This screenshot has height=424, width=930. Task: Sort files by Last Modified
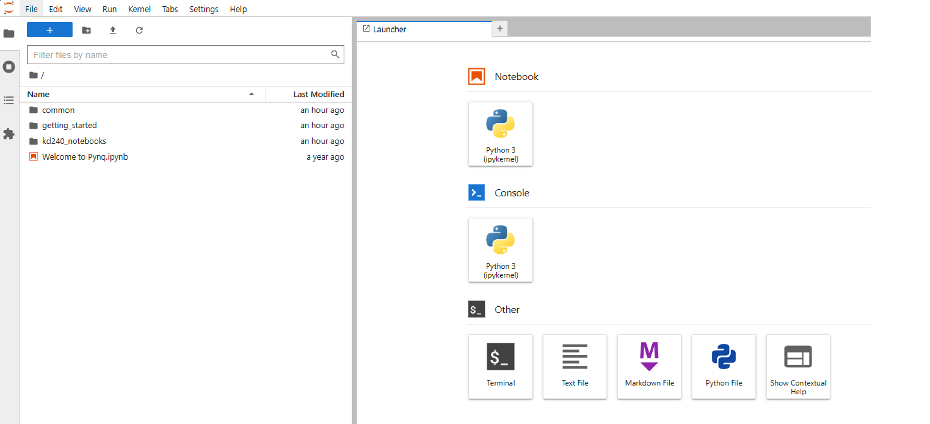318,94
